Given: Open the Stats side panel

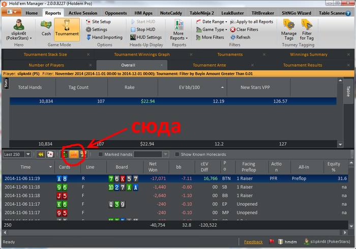Looking at the screenshot, I should 6,83.
